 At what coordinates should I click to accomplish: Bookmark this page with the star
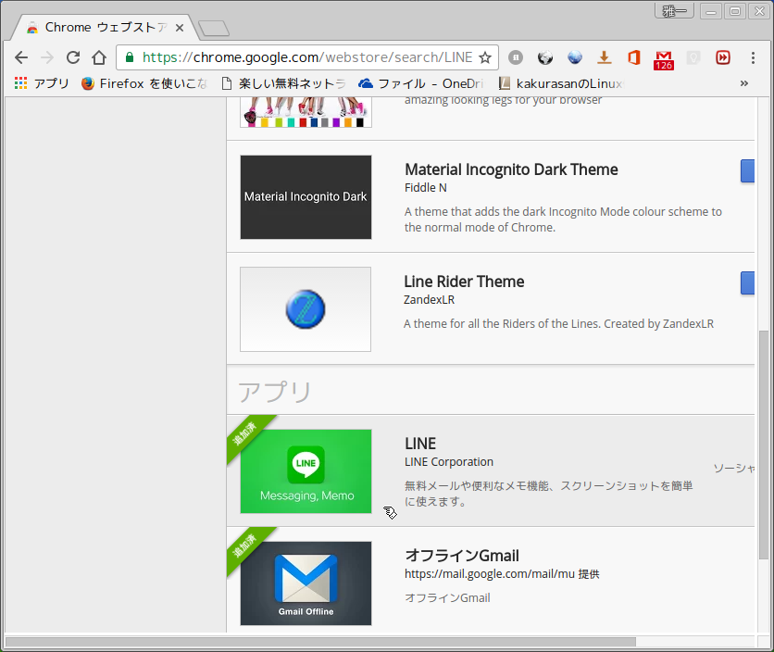click(485, 57)
